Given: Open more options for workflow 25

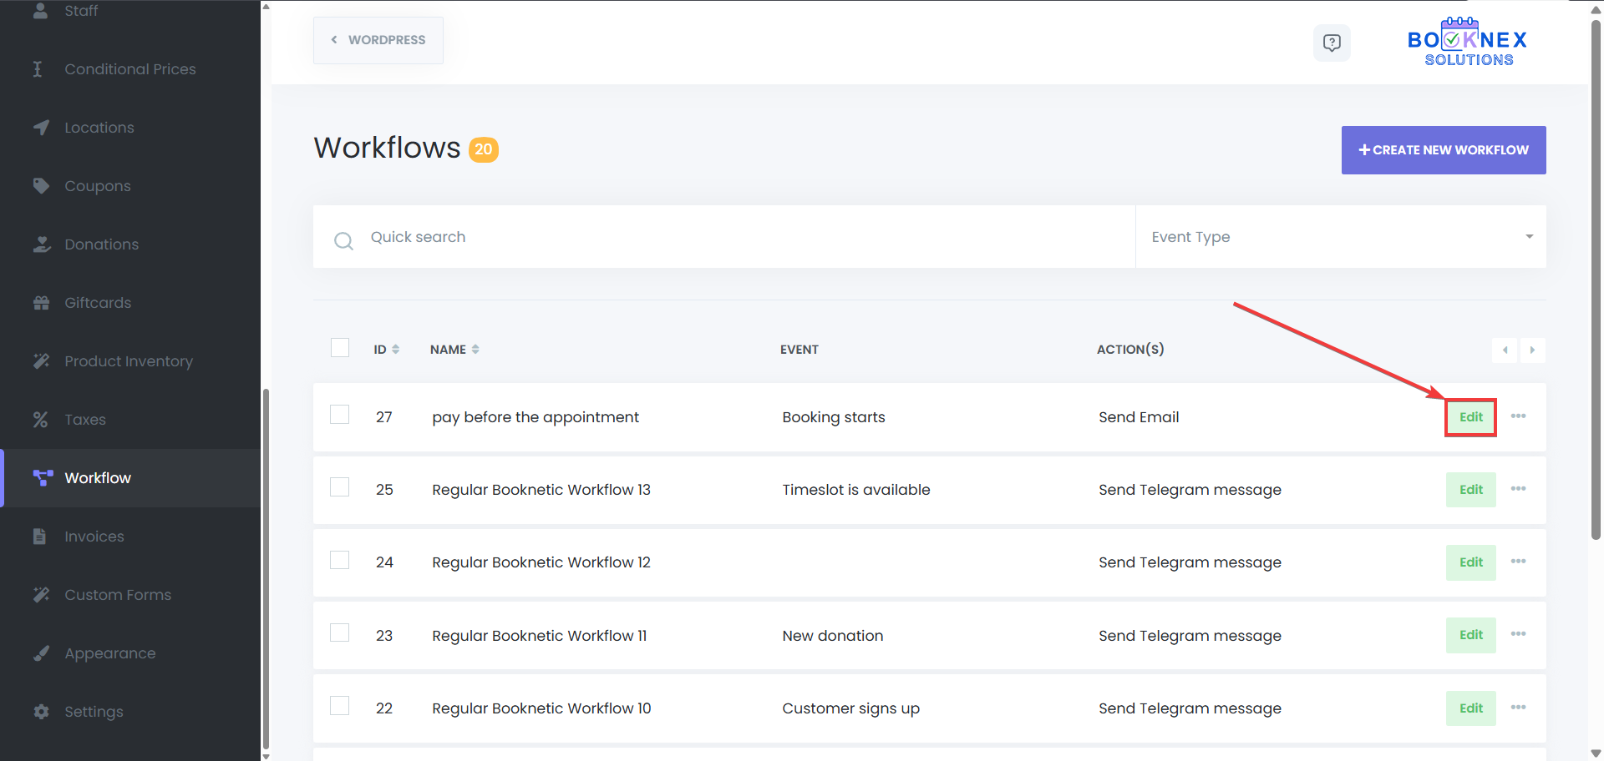Looking at the screenshot, I should (x=1518, y=489).
